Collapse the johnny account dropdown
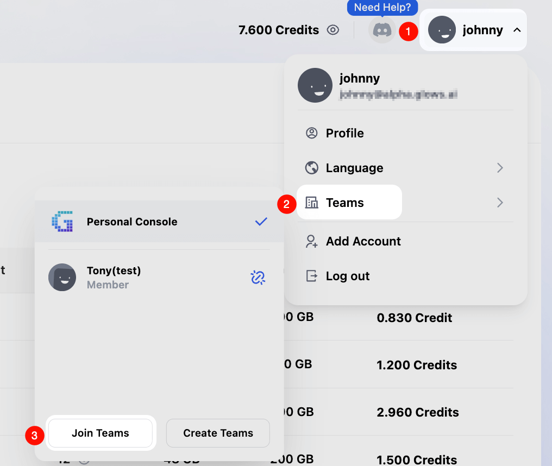Viewport: 552px width, 466px height. click(x=517, y=30)
